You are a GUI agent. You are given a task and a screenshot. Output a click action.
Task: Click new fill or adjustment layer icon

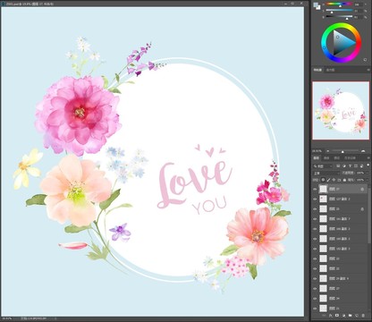[344, 315]
